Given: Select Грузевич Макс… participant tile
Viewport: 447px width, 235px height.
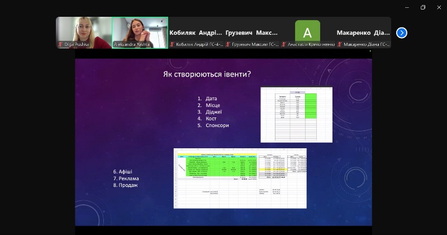Looking at the screenshot, I should pyautogui.click(x=251, y=32).
